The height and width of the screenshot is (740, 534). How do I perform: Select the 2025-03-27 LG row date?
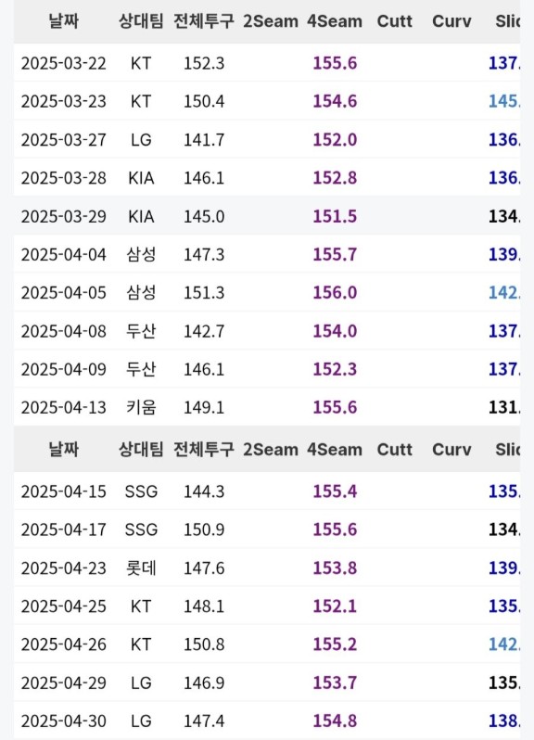click(64, 140)
